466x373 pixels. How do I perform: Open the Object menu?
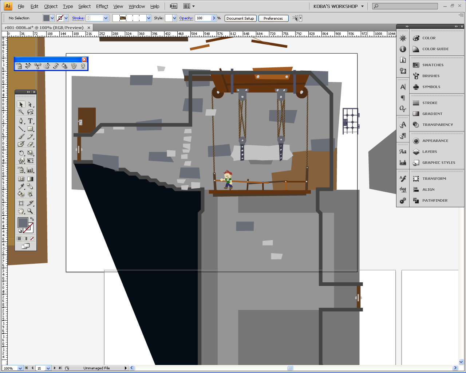pos(51,6)
